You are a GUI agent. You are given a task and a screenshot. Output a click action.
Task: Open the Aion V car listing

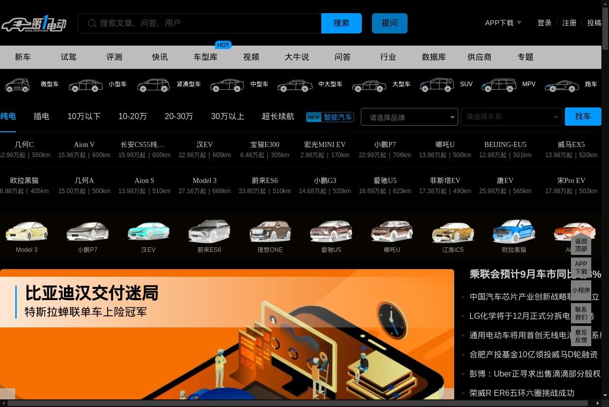tap(84, 150)
